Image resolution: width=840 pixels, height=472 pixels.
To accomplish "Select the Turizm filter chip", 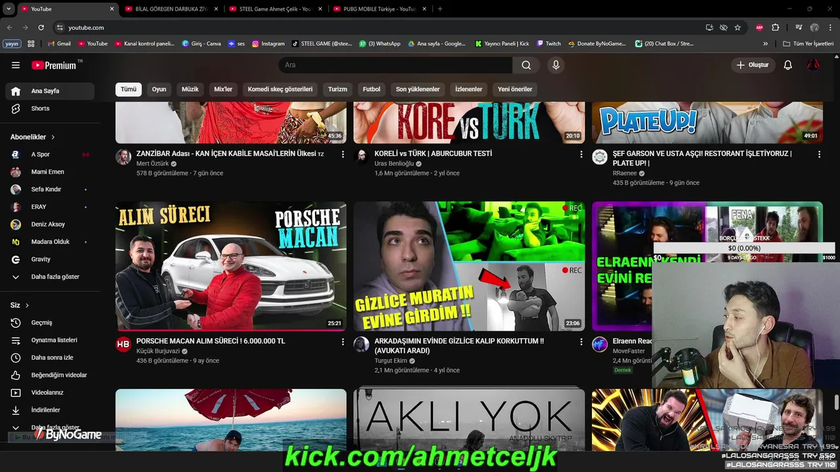I will pyautogui.click(x=337, y=89).
